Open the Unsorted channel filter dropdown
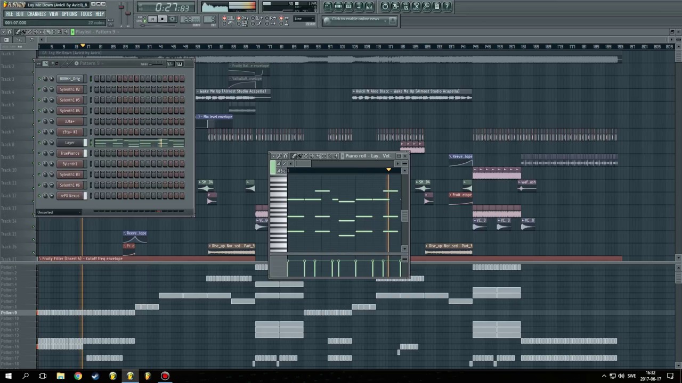 59,212
